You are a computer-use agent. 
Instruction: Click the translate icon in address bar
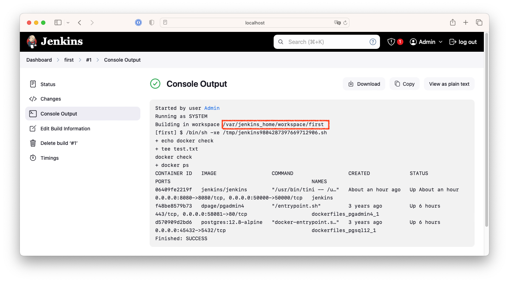337,23
